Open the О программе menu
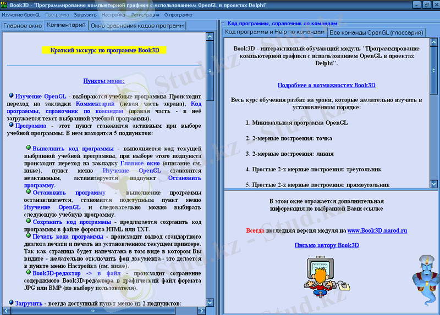440x315 pixels. click(x=178, y=15)
